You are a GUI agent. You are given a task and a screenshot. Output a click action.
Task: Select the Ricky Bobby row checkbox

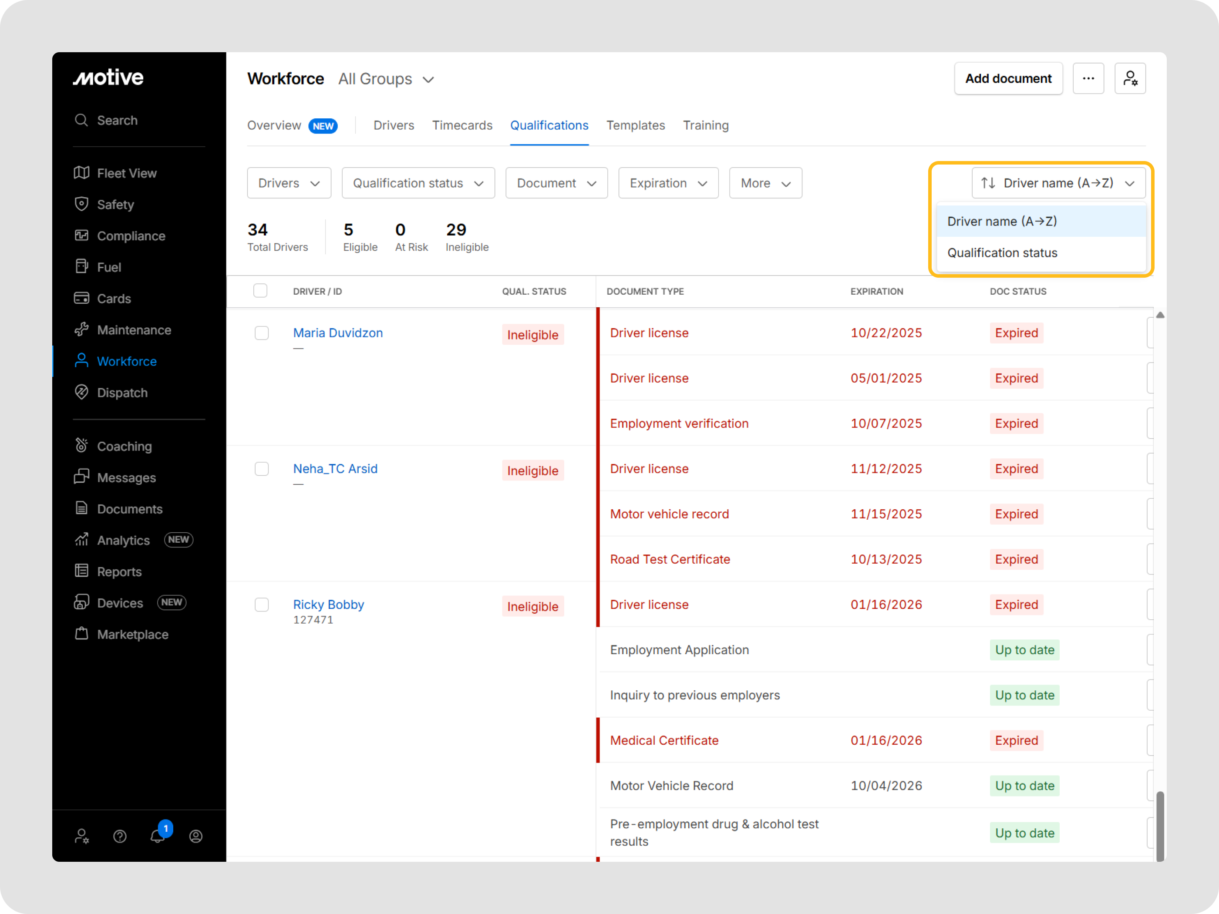tap(262, 605)
